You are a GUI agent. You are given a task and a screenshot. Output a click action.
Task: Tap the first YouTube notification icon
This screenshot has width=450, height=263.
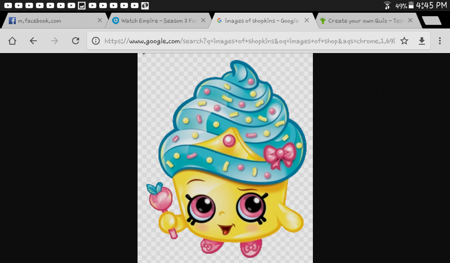tap(8, 5)
